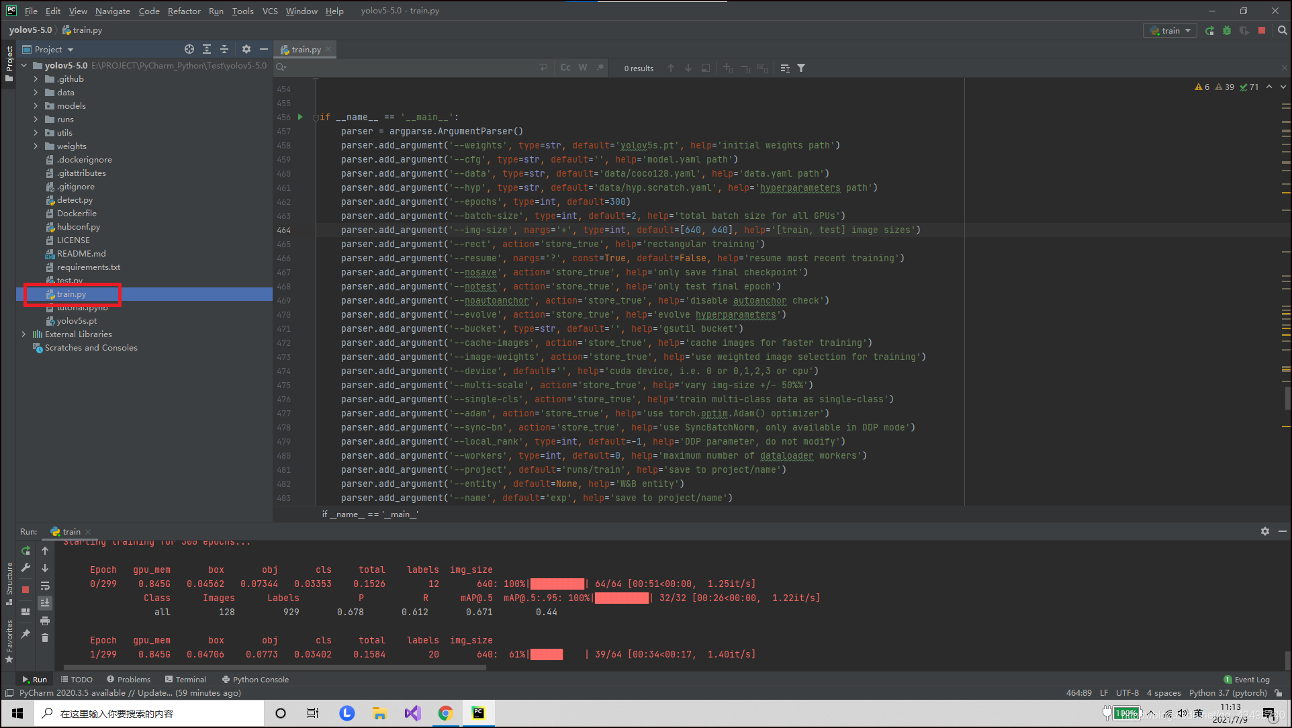Open filter search results funnel icon
The width and height of the screenshot is (1292, 728).
(x=801, y=68)
